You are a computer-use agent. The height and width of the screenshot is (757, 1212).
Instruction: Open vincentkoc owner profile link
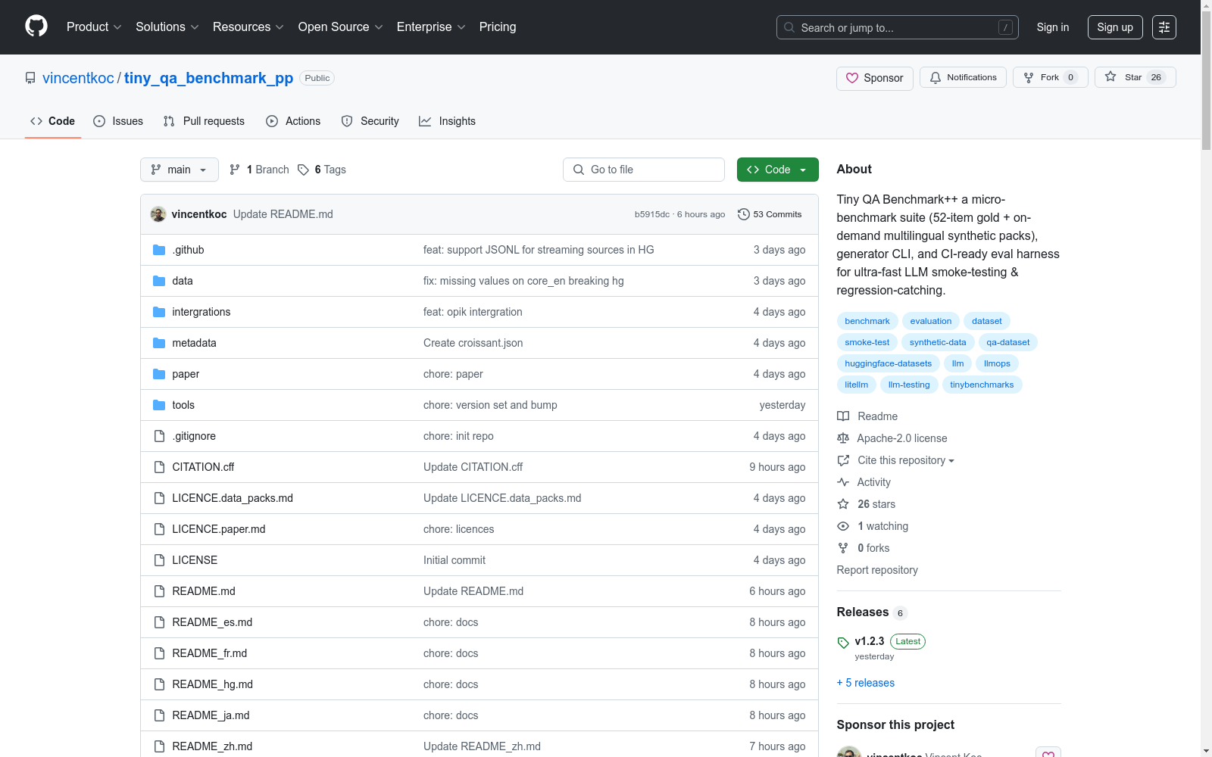(x=78, y=78)
